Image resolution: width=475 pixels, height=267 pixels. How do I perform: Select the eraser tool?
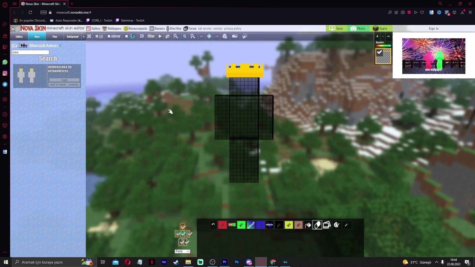(x=317, y=225)
